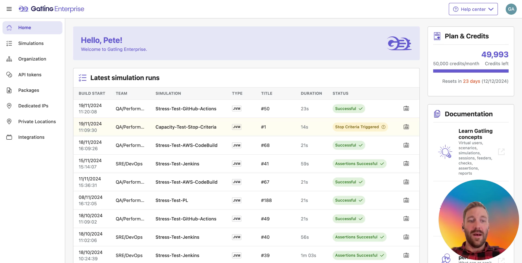This screenshot has width=522, height=263.
Task: Open report icon for run #68
Action: point(406,145)
